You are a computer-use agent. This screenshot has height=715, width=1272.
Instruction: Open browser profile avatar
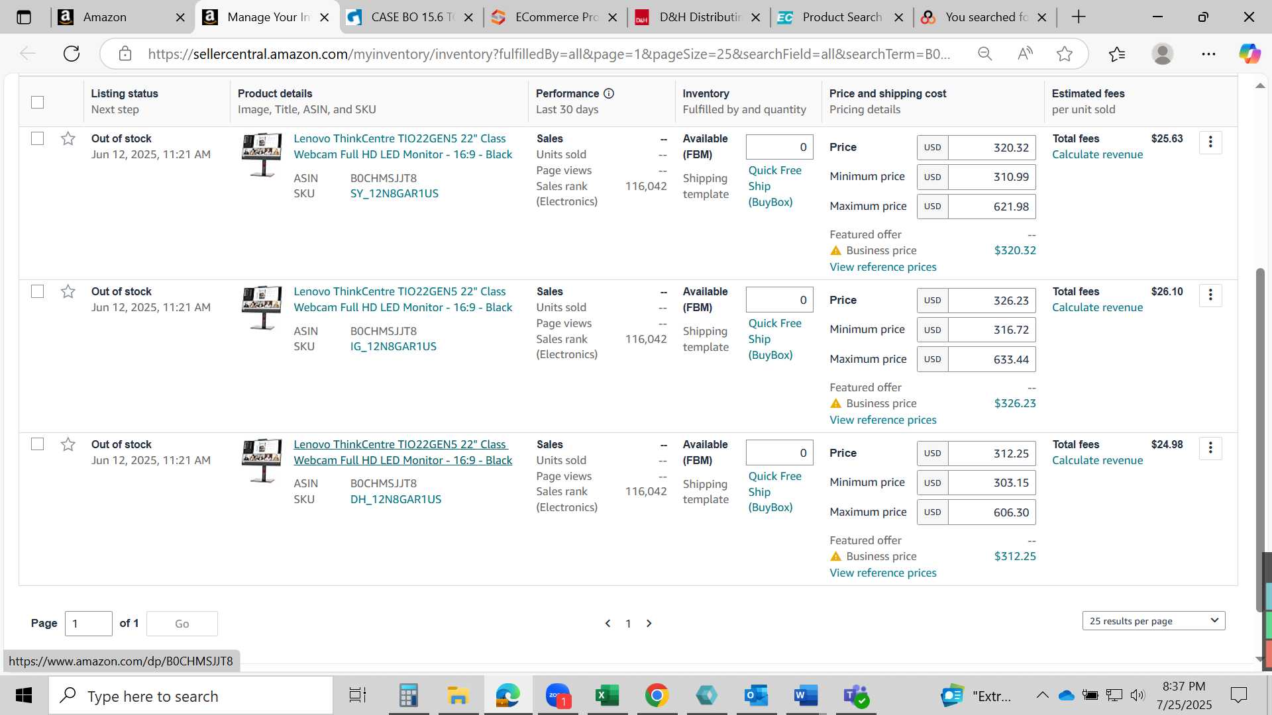[x=1162, y=54]
